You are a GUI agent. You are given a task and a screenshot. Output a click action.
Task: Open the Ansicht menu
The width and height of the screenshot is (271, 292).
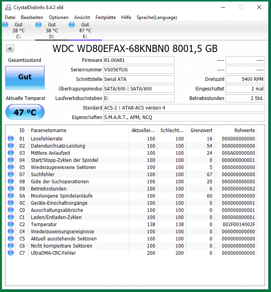point(82,17)
